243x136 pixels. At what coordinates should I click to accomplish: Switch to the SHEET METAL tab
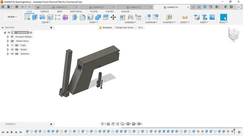(x=76, y=12)
